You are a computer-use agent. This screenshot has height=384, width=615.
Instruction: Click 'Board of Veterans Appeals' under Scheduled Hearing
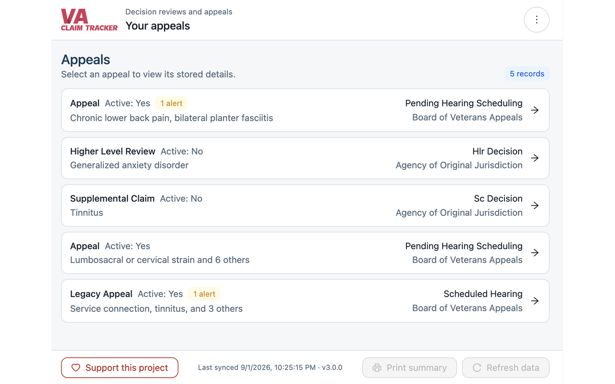pyautogui.click(x=467, y=308)
